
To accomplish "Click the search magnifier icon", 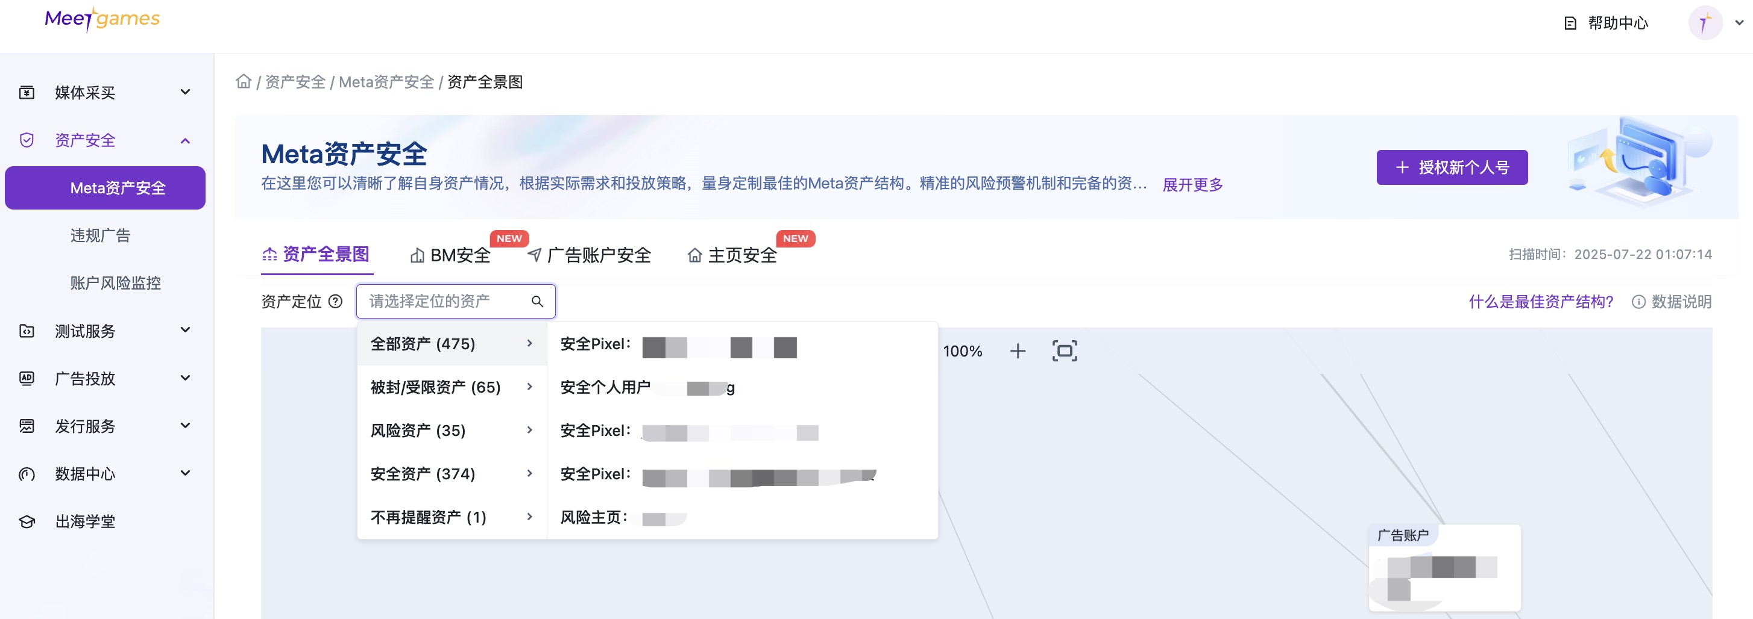I will 537,301.
